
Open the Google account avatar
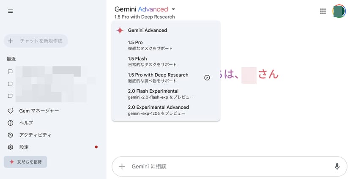click(339, 11)
